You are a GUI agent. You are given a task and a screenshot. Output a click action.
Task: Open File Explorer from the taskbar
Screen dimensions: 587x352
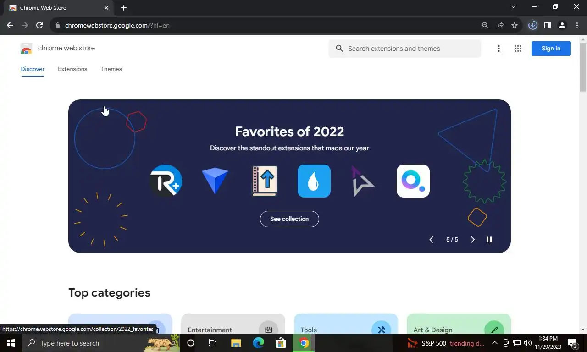pos(236,343)
